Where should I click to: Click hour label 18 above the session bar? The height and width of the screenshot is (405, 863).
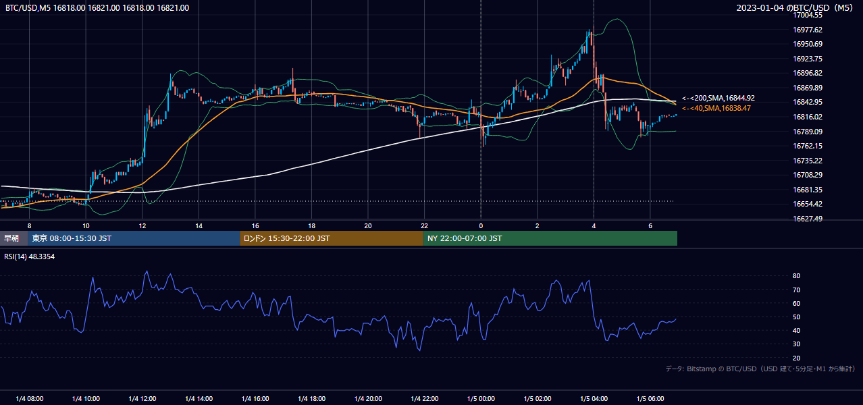tap(312, 225)
